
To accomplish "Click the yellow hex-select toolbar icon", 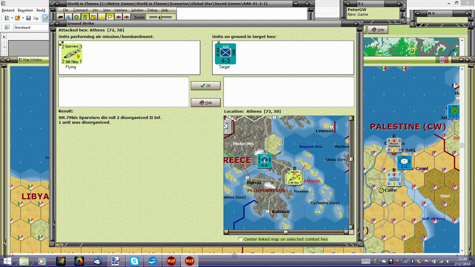I will (x=93, y=17).
